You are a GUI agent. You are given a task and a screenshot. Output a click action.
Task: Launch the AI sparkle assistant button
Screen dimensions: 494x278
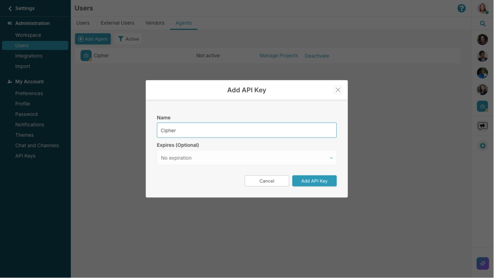pyautogui.click(x=483, y=263)
